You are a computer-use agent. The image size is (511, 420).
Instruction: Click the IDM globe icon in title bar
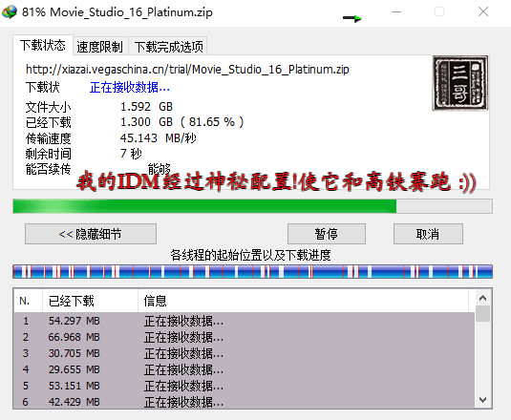point(10,11)
